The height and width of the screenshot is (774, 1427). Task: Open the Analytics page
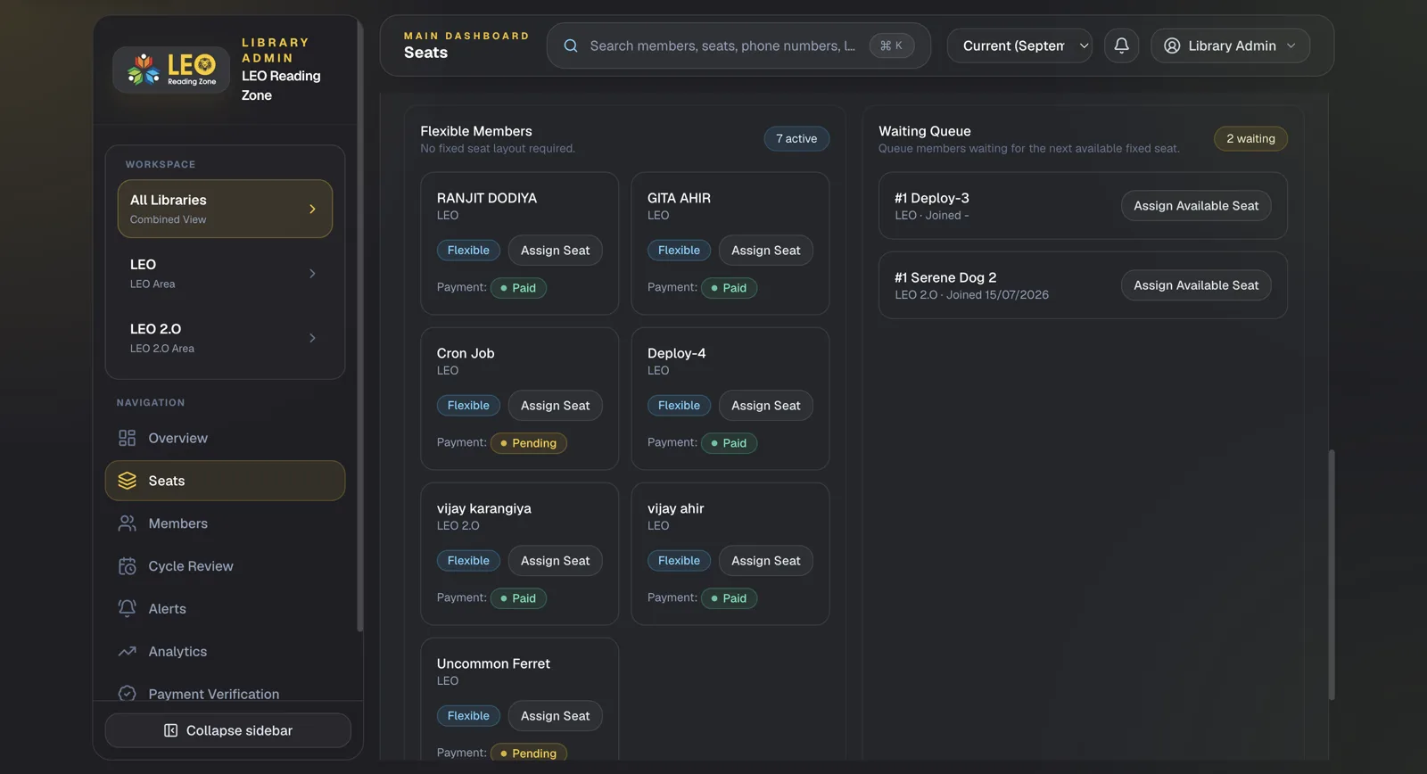click(225, 652)
